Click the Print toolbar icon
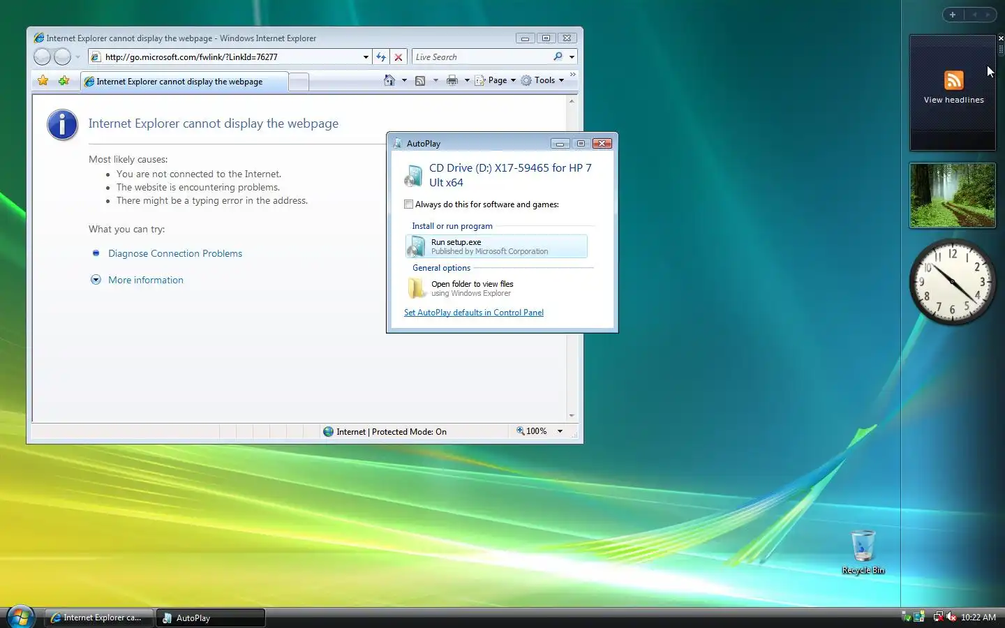The width and height of the screenshot is (1005, 628). click(x=452, y=80)
